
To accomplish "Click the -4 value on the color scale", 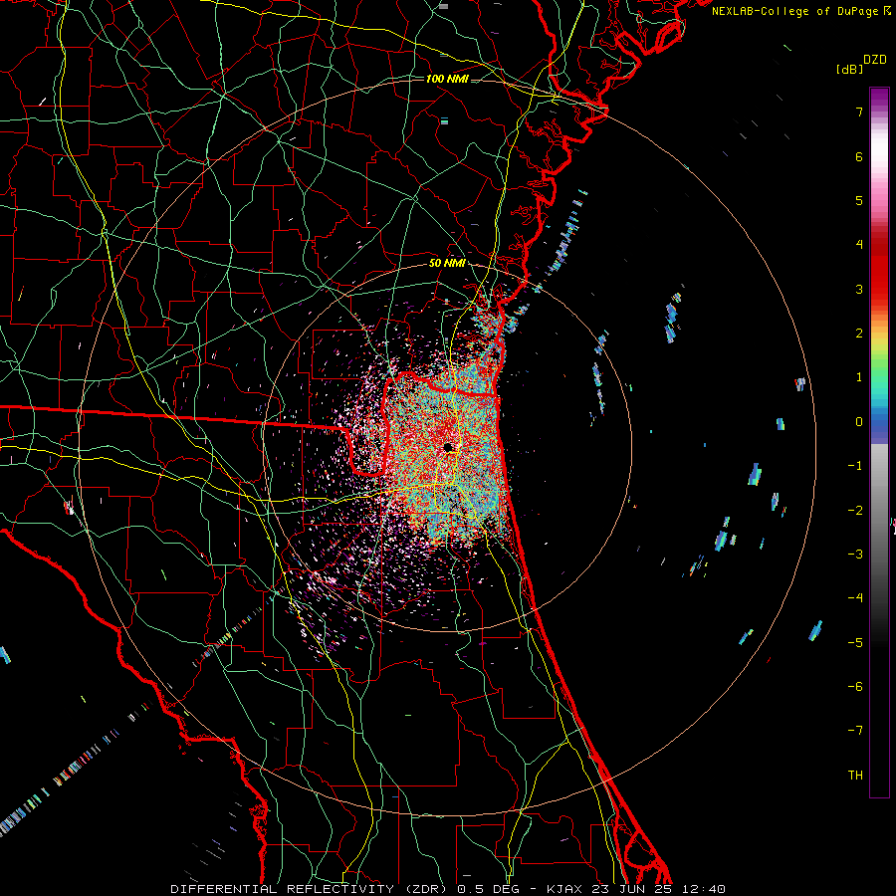I will (855, 598).
